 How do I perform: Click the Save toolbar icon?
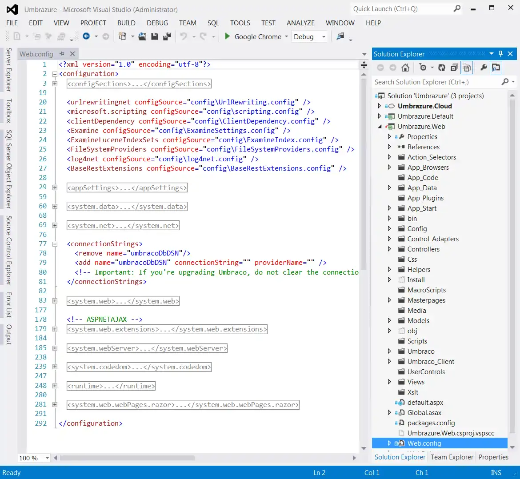[155, 36]
